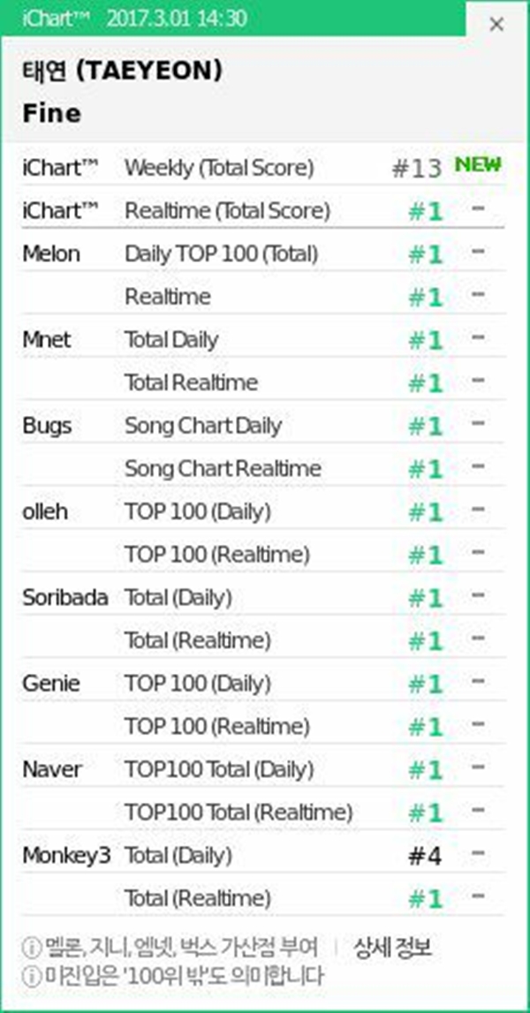
Task: Select the iChart Realtime (Total Score) row
Action: pos(227,211)
